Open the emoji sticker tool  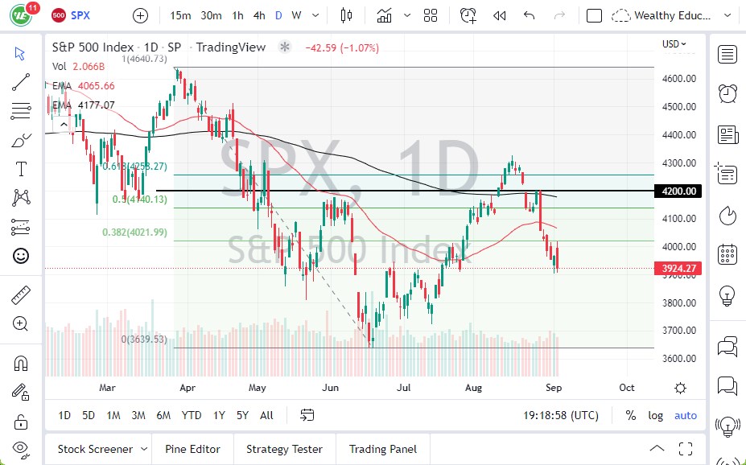(x=20, y=256)
